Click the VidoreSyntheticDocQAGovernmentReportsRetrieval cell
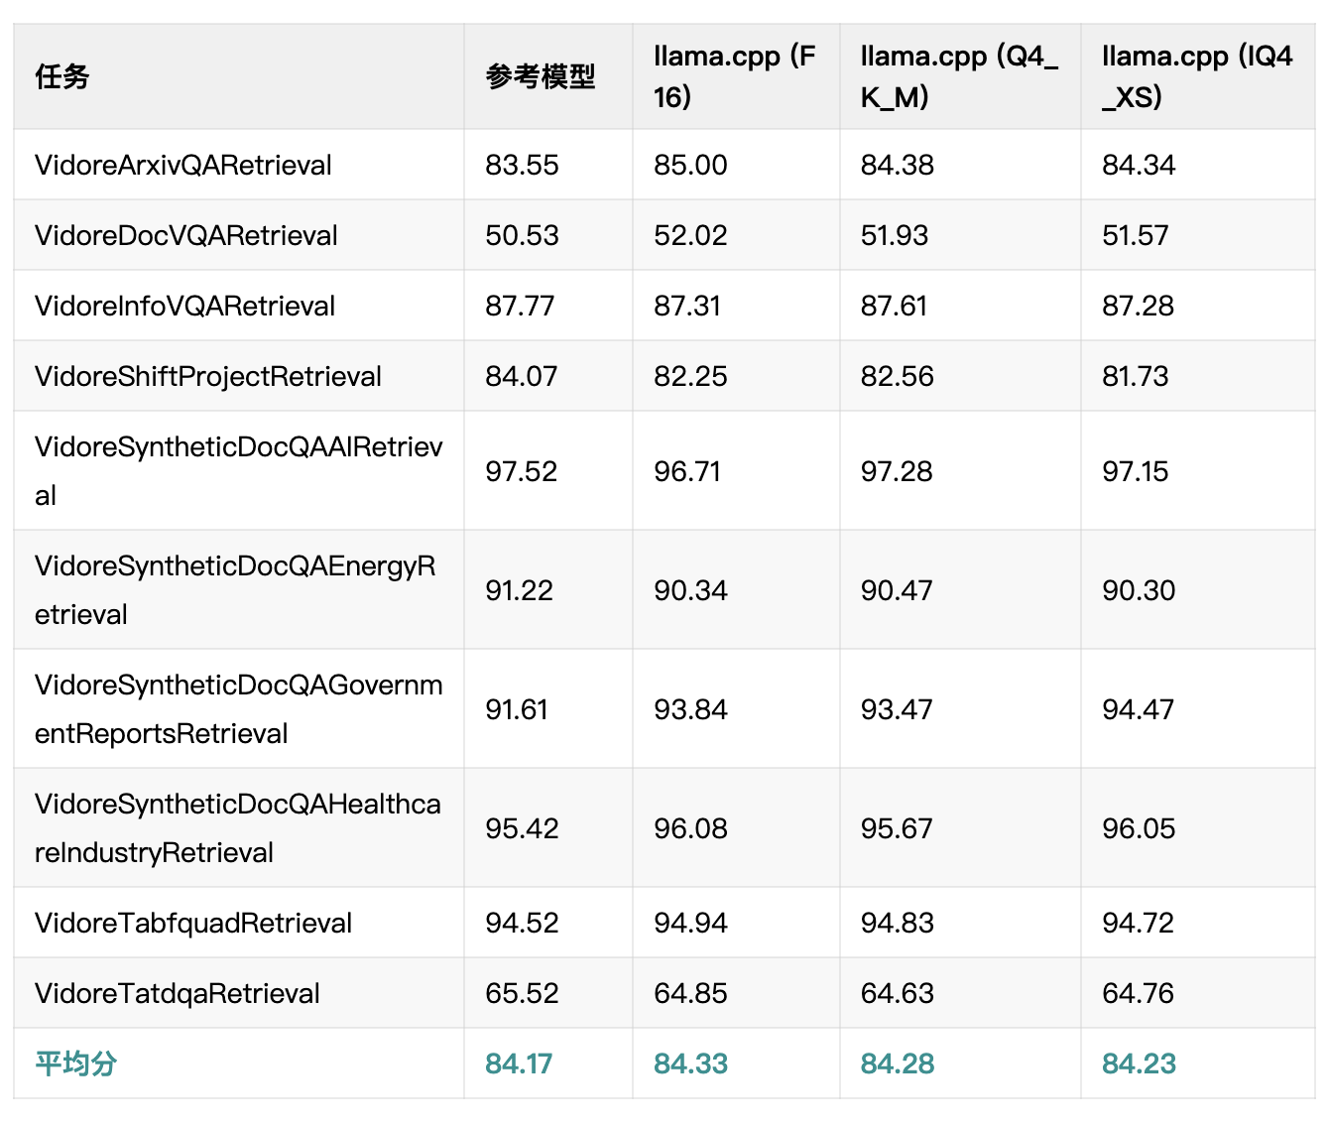The width and height of the screenshot is (1329, 1125). click(x=238, y=708)
